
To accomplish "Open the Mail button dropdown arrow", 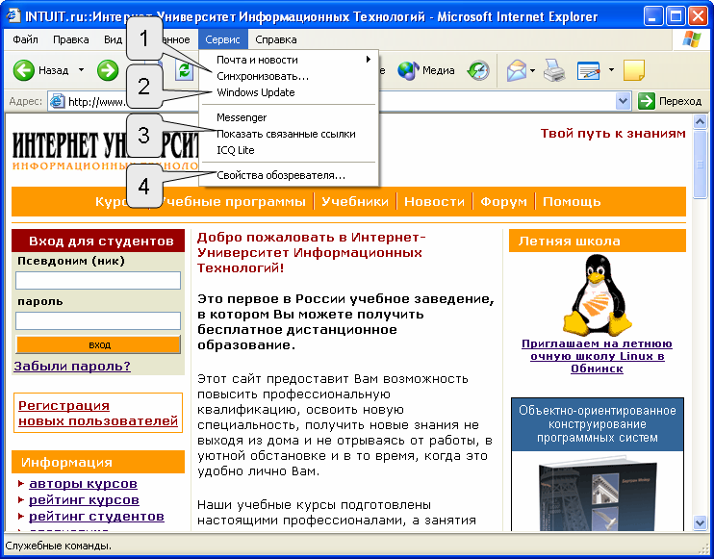I will 532,70.
